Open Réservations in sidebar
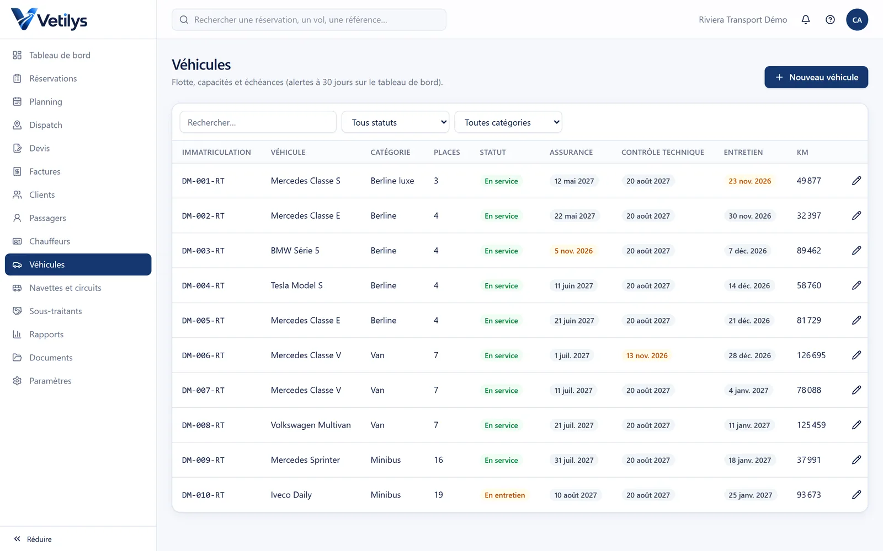Viewport: 883px width, 551px height. 78,78
